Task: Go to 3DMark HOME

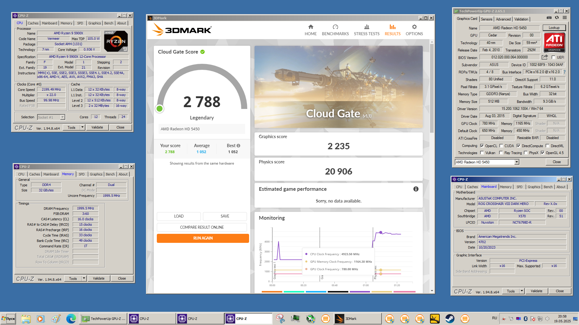Action: pyautogui.click(x=311, y=30)
